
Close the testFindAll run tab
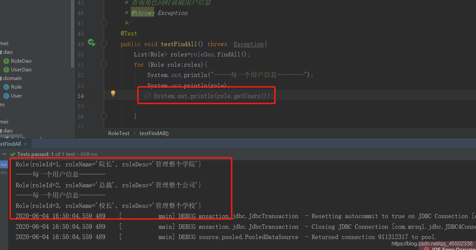click(26, 144)
